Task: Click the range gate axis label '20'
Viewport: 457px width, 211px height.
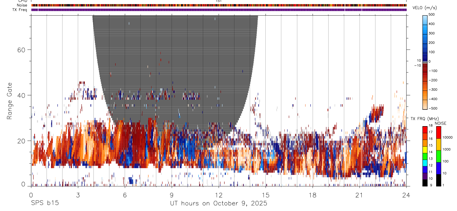Action: click(x=21, y=141)
